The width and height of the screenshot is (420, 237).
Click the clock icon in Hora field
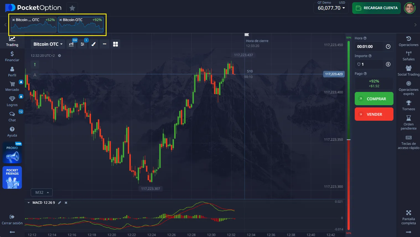[388, 47]
